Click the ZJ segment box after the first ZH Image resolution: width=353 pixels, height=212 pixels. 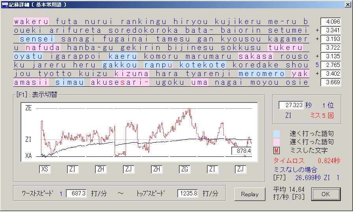point(128,169)
